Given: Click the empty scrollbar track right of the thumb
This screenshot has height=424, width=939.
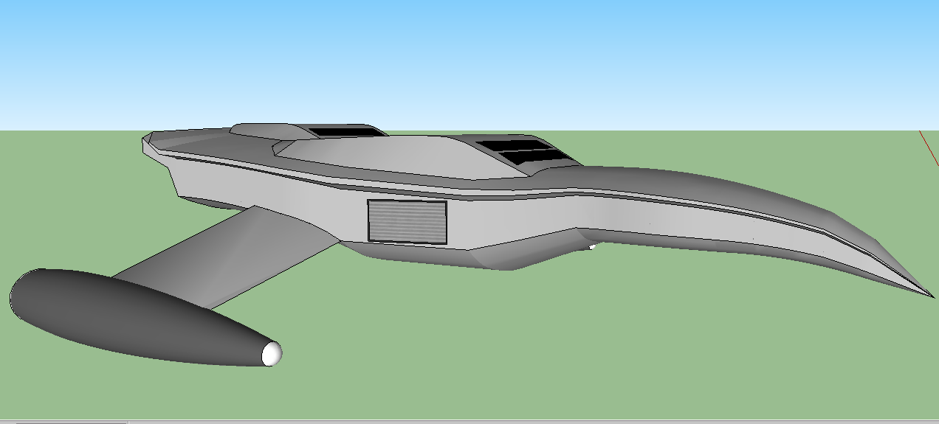Looking at the screenshot, I should pyautogui.click(x=517, y=422).
